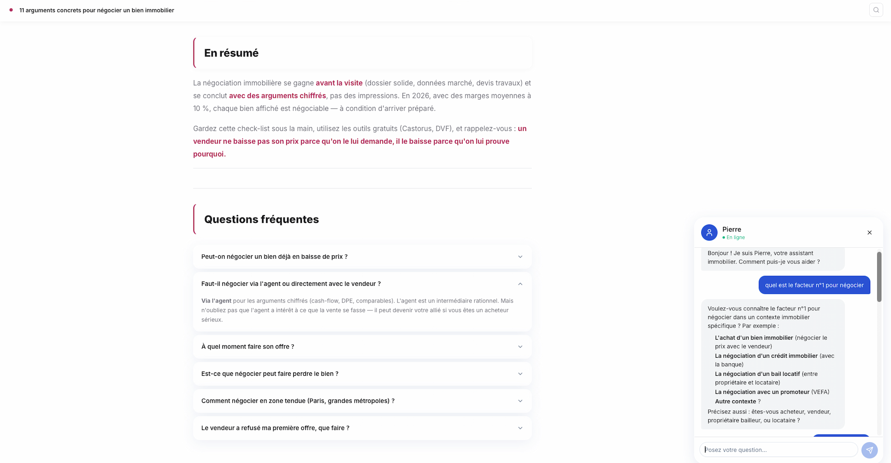The width and height of the screenshot is (891, 463).
Task: Send a message with the paper plane icon
Action: point(870,450)
